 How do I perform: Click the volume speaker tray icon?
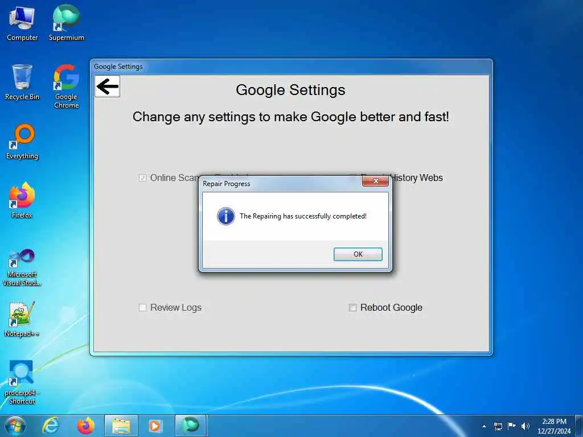pos(525,426)
